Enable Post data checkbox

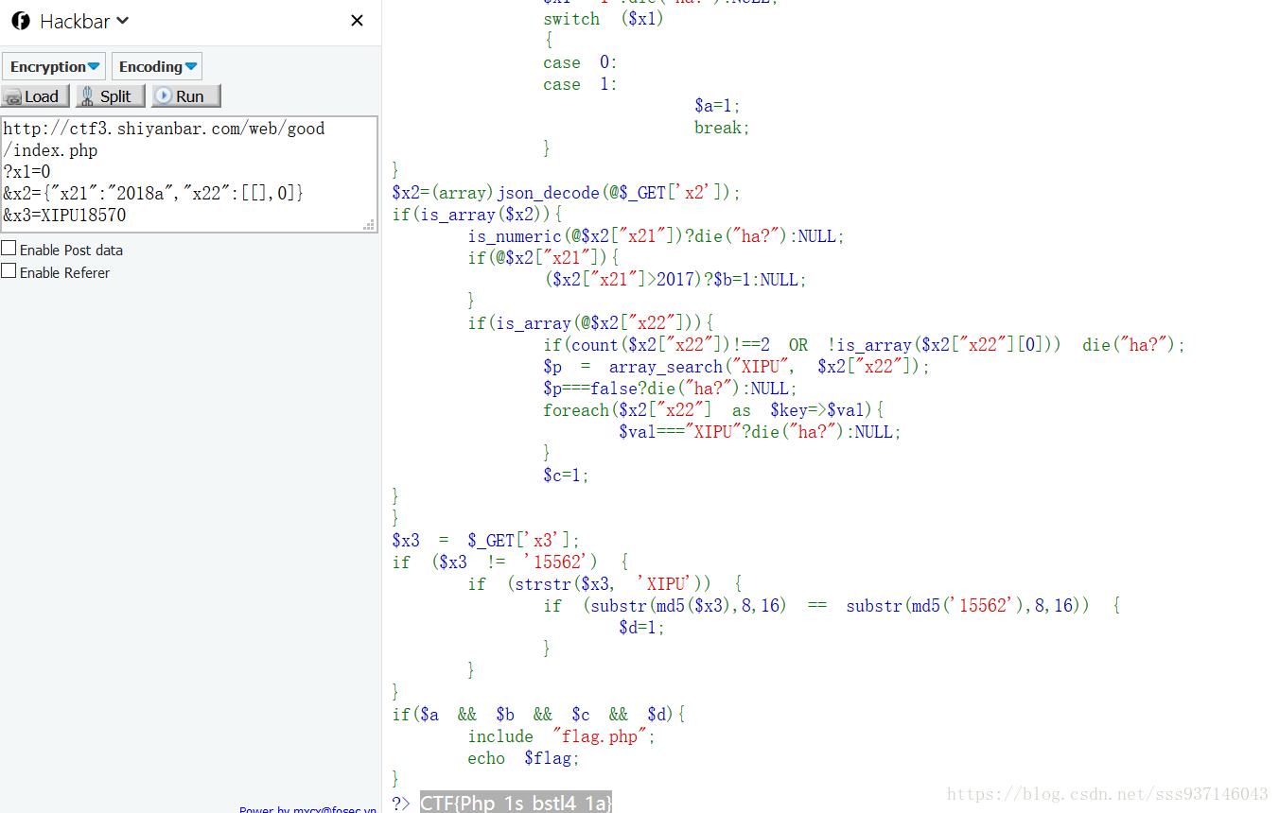[x=9, y=249]
